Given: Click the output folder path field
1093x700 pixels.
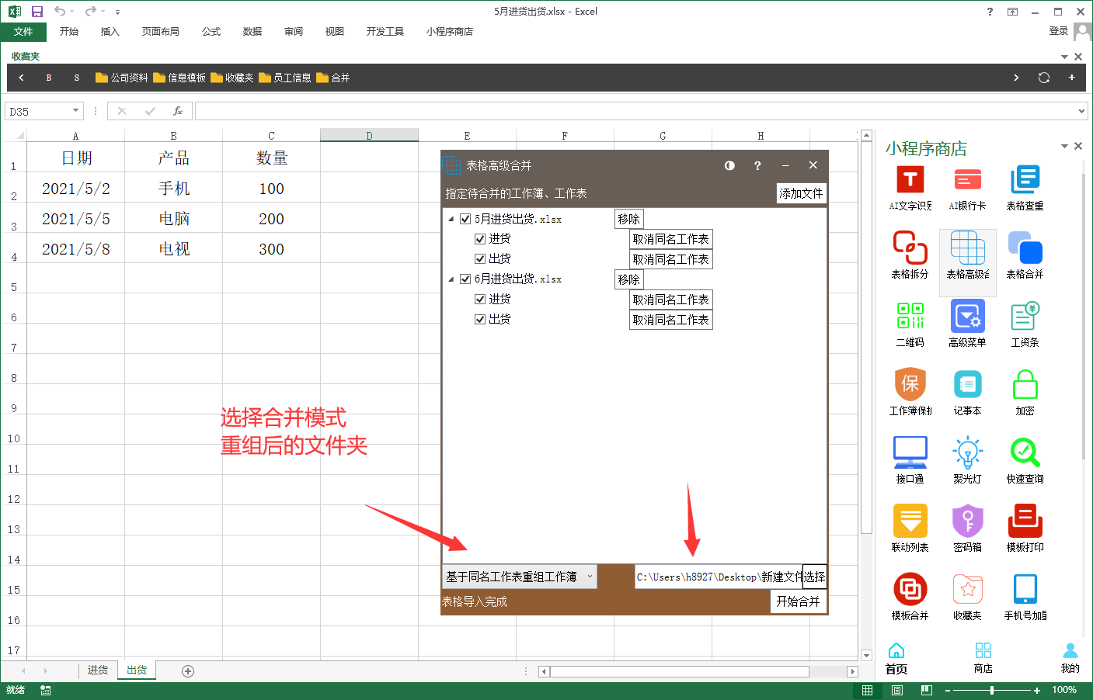Looking at the screenshot, I should [719, 577].
